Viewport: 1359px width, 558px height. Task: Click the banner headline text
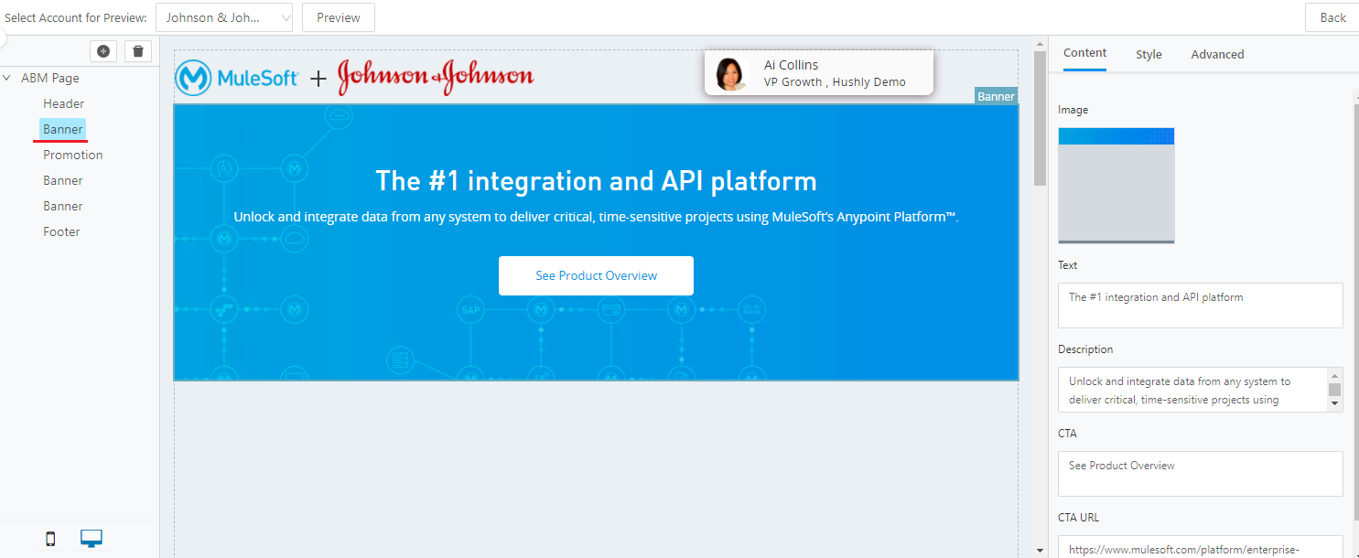(596, 181)
